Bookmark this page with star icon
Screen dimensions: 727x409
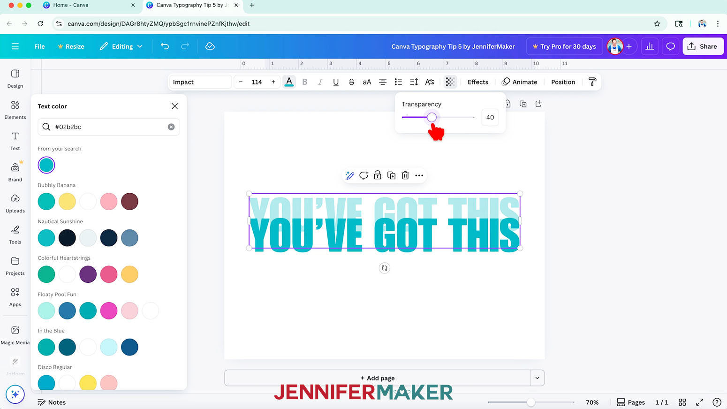(x=657, y=23)
